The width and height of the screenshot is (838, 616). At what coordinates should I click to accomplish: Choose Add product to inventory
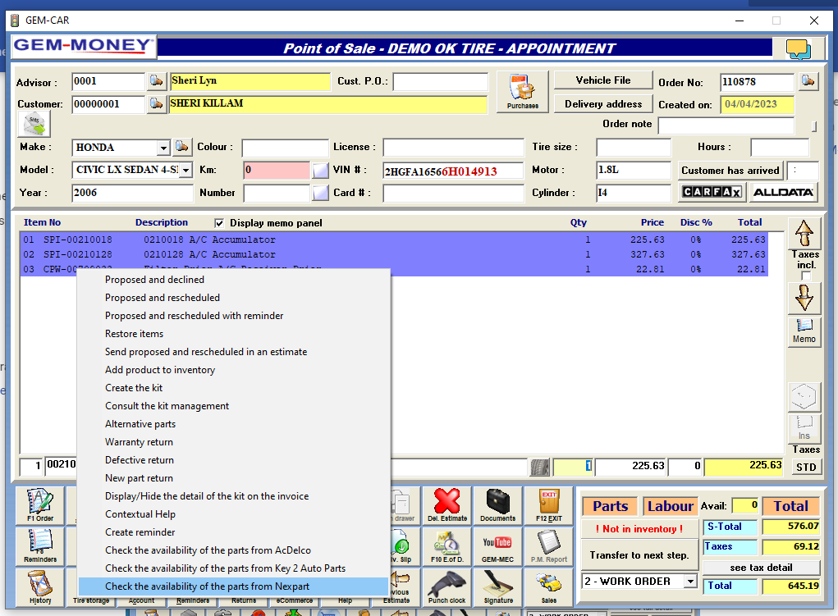[x=160, y=370]
